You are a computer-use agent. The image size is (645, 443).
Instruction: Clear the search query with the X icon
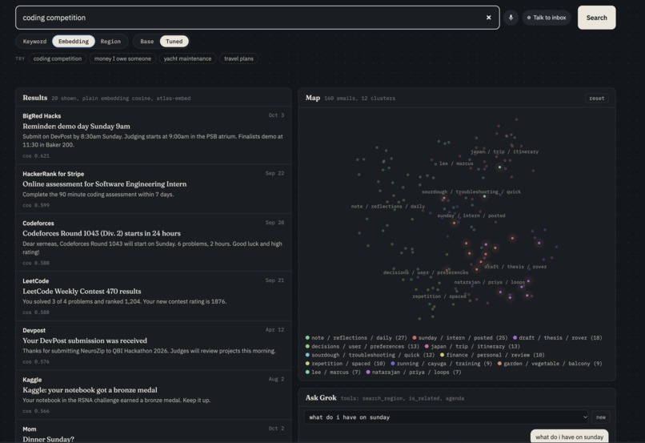488,18
